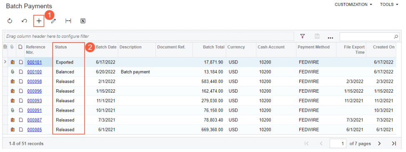Click the pencil edit toolbar icon

(x=53, y=21)
